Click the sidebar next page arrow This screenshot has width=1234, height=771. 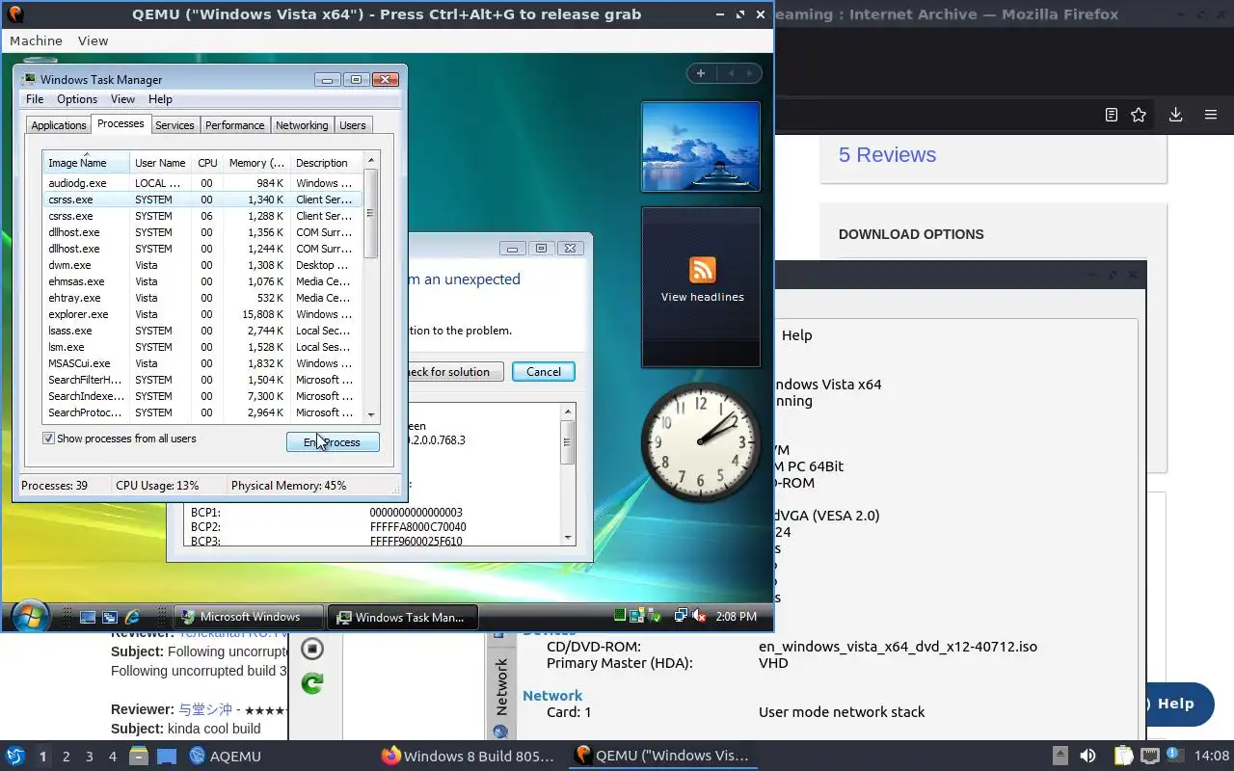tap(749, 73)
